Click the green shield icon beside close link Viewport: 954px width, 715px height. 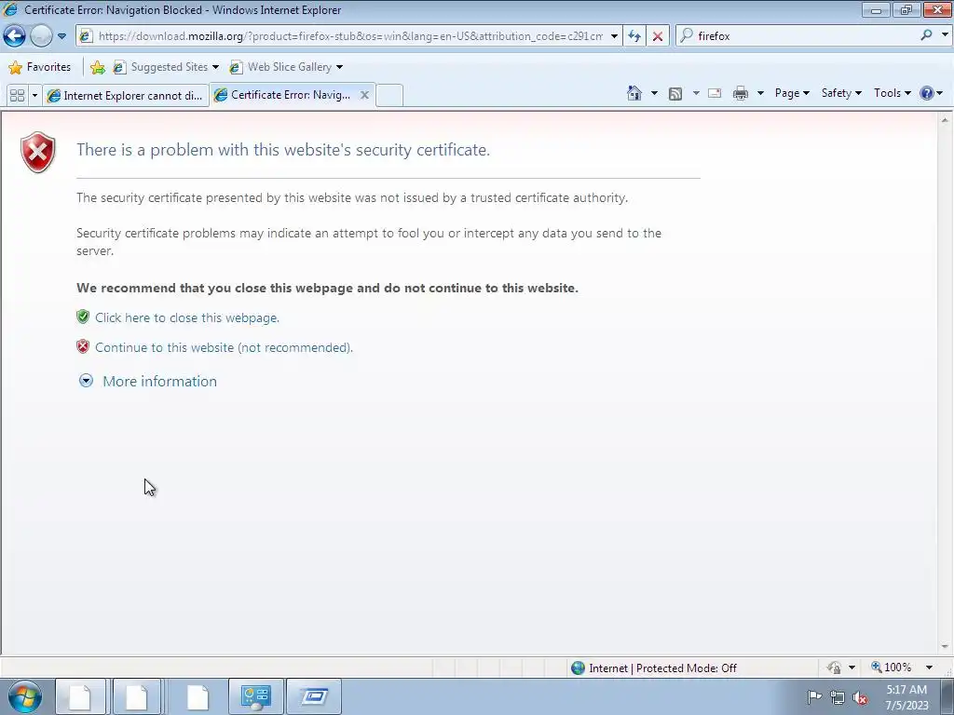(83, 317)
